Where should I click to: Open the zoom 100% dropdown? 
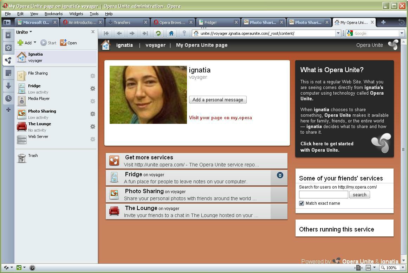(x=403, y=267)
